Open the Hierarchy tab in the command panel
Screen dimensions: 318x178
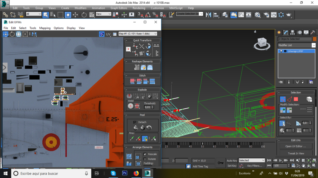click(x=293, y=33)
